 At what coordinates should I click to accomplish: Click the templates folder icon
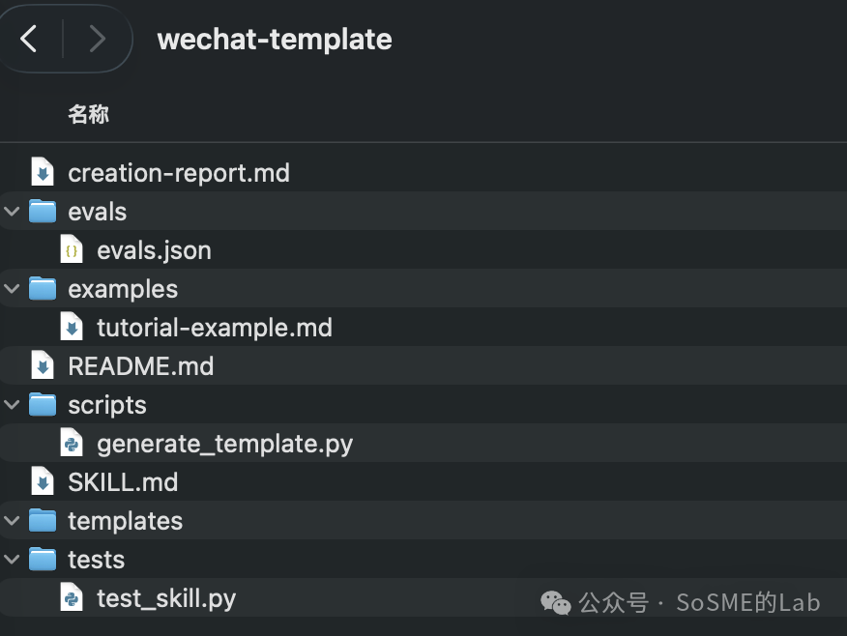point(43,521)
